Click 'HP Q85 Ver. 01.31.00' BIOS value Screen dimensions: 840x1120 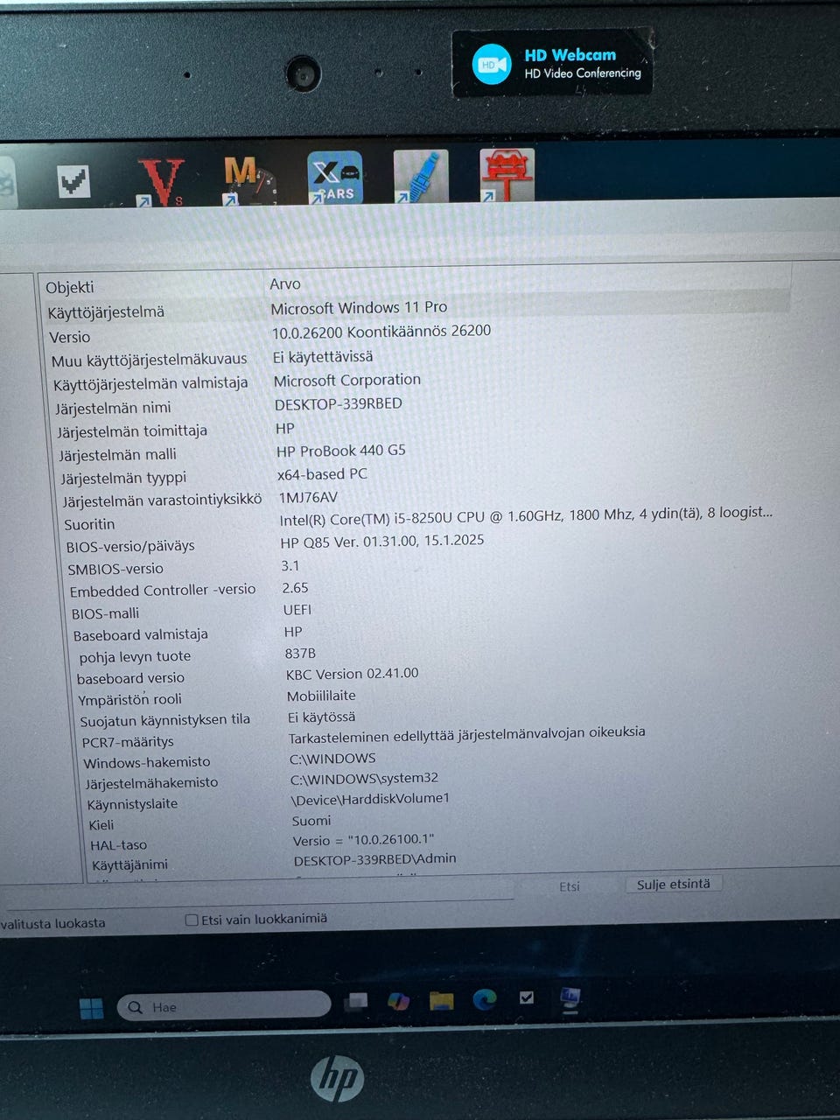(x=382, y=541)
